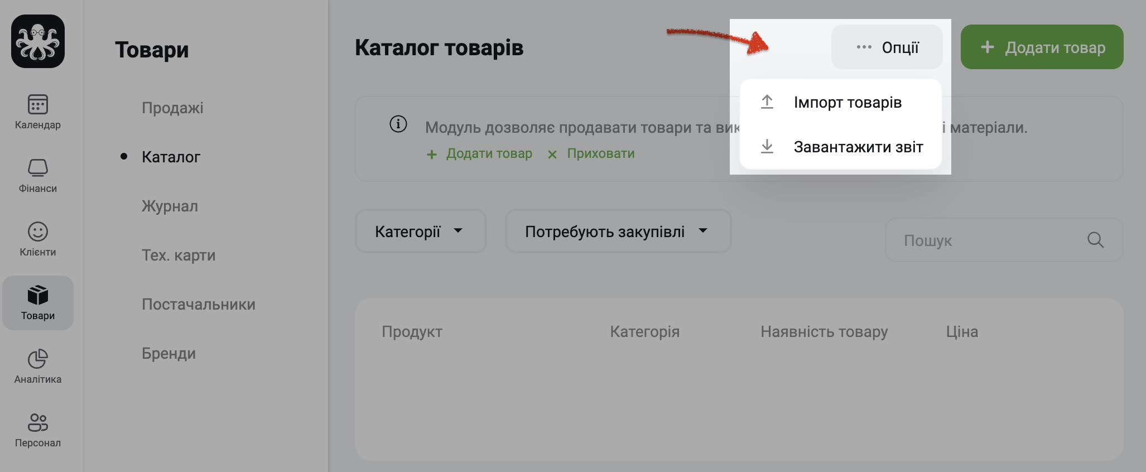1146x472 pixels.
Task: Click the download icon beside Завантажити звіт
Action: (x=767, y=147)
